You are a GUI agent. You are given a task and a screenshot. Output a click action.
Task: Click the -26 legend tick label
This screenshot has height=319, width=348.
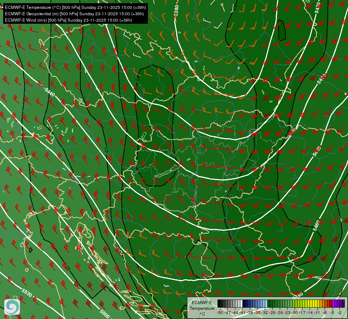point(280,313)
